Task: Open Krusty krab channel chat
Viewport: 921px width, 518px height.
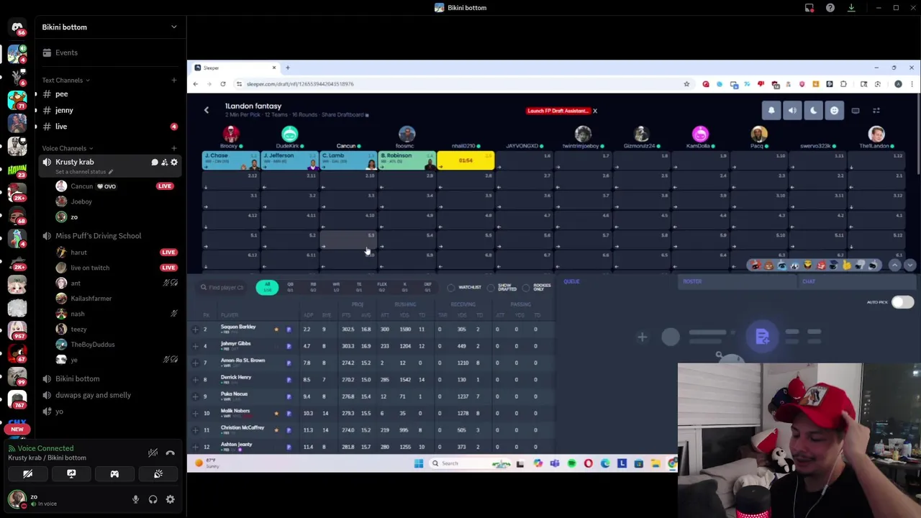Action: (155, 163)
